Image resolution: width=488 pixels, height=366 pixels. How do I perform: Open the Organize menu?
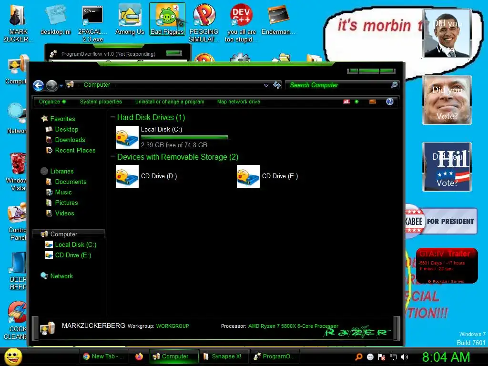[x=52, y=102]
